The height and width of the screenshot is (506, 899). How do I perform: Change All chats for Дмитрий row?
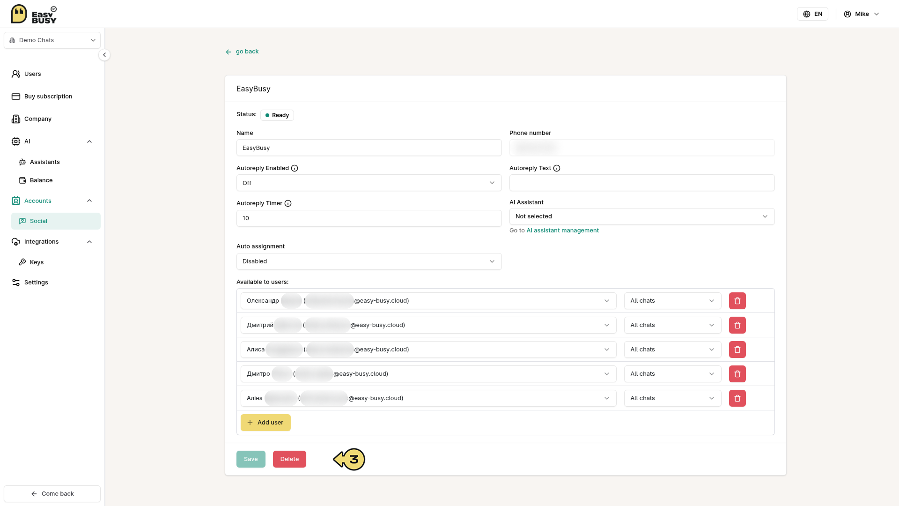672,325
